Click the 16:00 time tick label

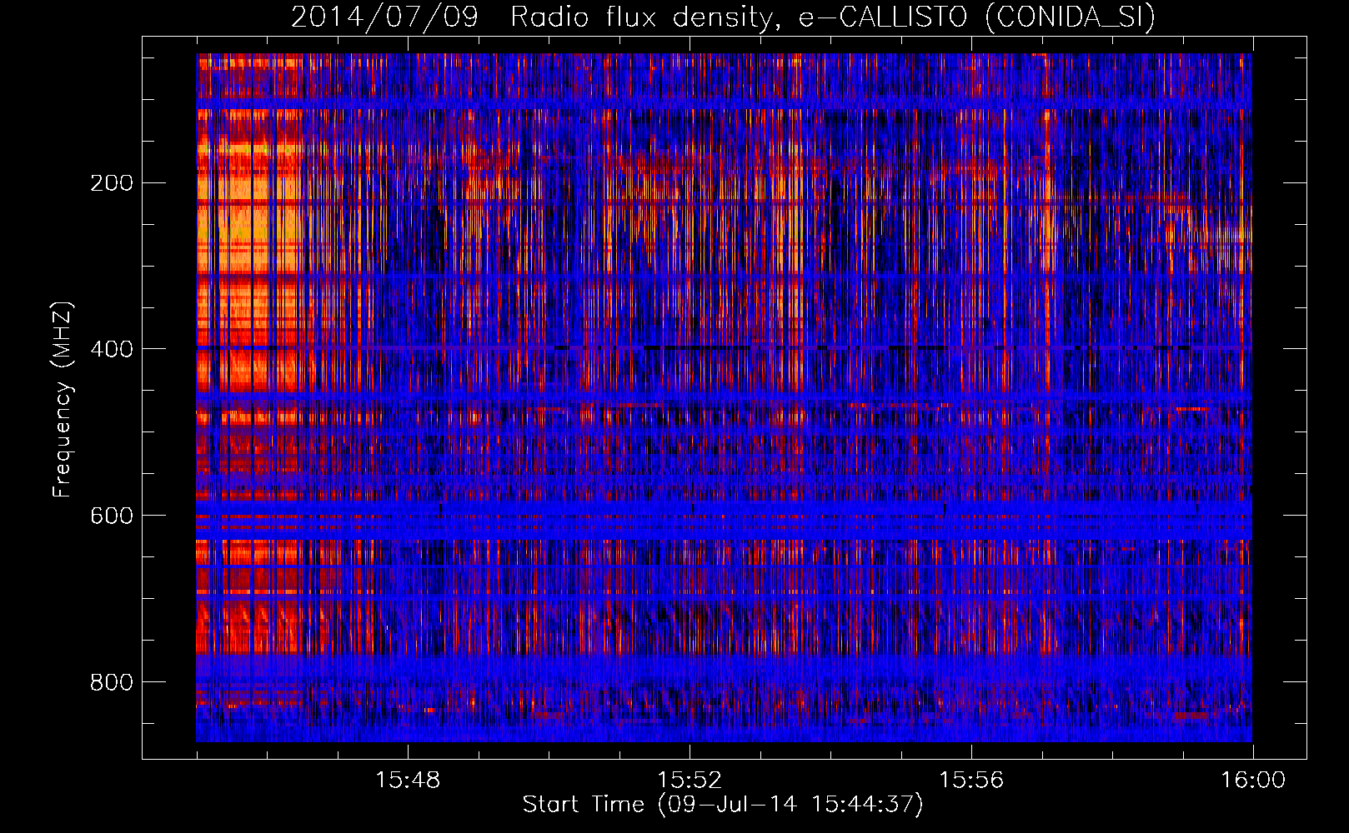tap(1253, 781)
